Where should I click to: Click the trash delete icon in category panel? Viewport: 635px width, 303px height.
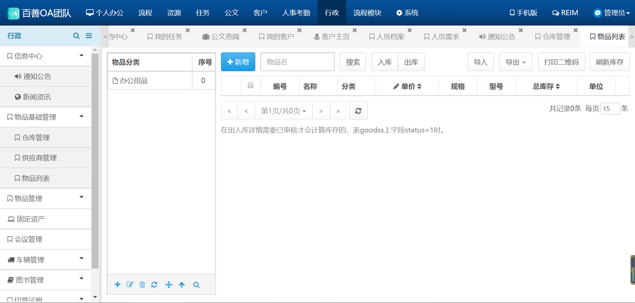[x=142, y=285]
